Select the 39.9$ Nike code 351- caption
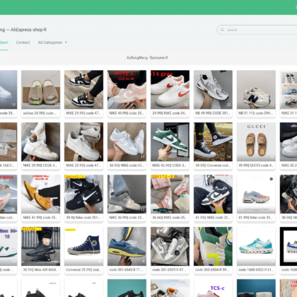 (x=83, y=218)
